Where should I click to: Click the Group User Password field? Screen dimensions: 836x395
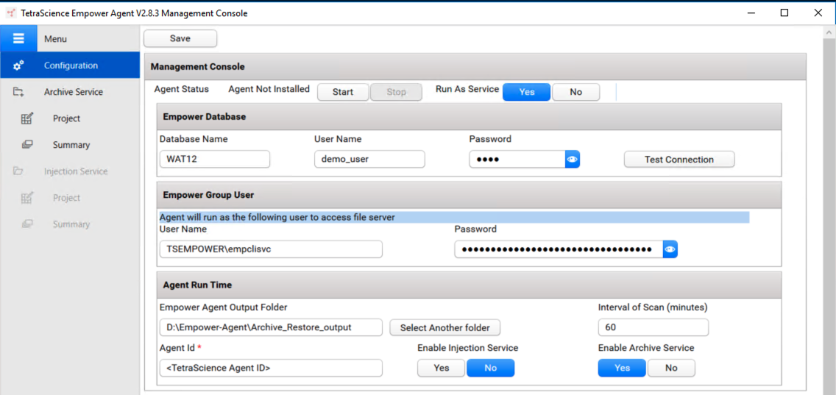point(559,249)
